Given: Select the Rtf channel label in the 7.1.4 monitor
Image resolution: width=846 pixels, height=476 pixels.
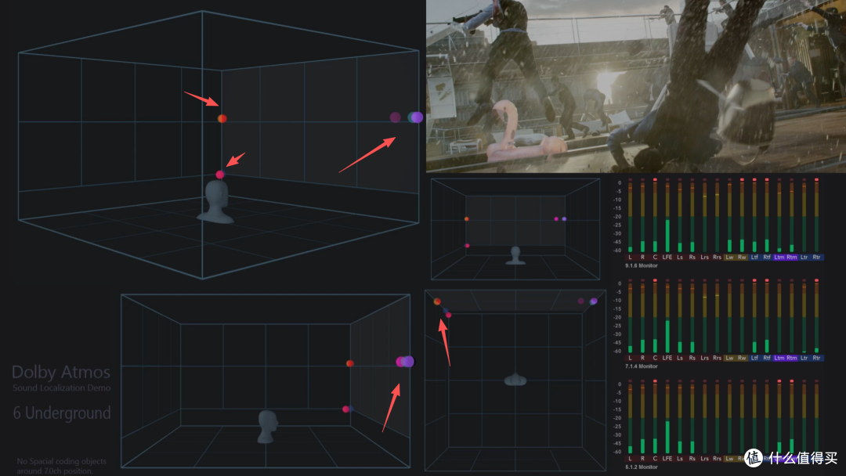Looking at the screenshot, I should pos(767,358).
